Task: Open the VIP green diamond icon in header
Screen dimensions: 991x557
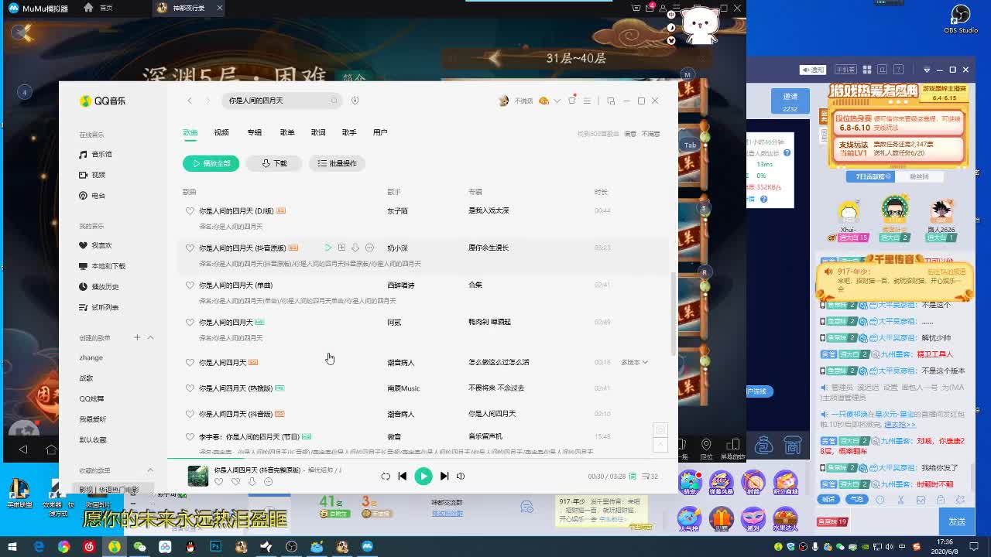Action: pyautogui.click(x=544, y=101)
